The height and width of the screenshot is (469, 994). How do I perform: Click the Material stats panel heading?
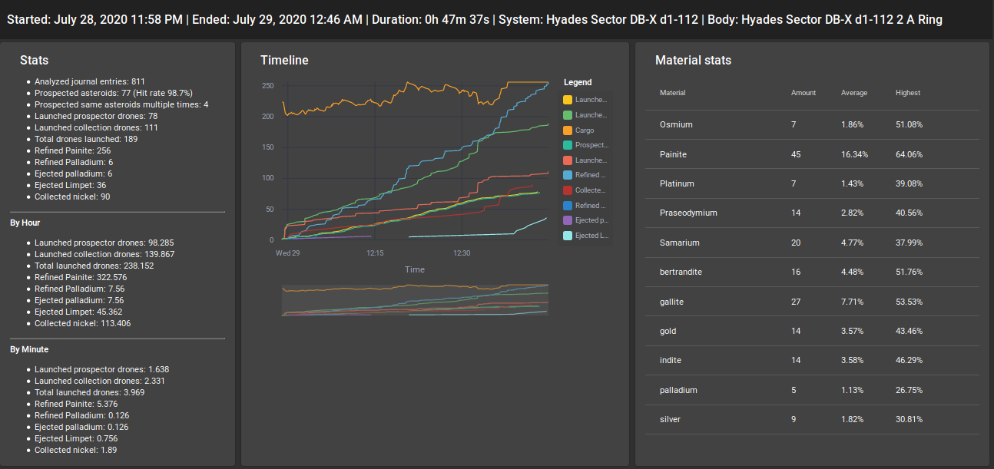(693, 60)
